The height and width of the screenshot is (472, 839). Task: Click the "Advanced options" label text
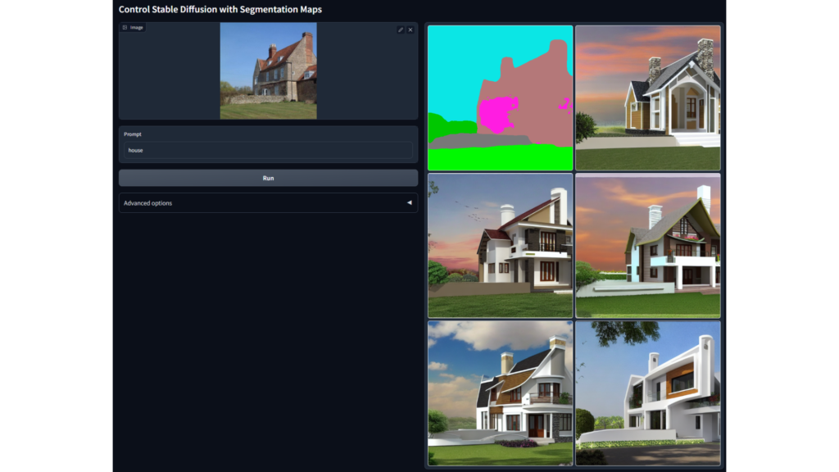point(148,203)
